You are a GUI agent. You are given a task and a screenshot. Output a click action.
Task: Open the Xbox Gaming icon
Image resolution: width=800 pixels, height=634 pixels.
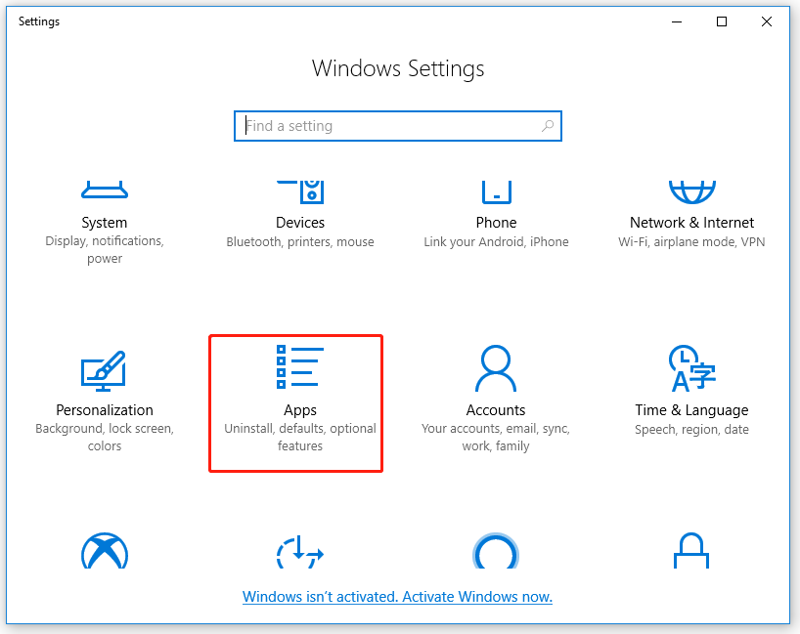click(105, 550)
